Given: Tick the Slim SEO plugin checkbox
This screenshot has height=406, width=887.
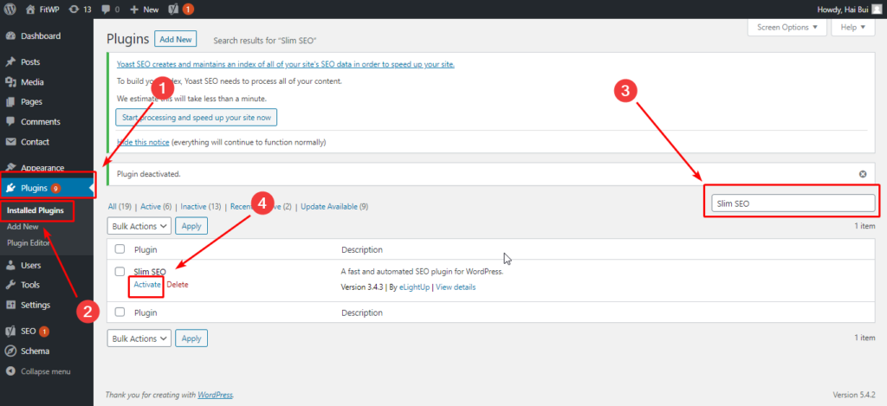Looking at the screenshot, I should (120, 272).
